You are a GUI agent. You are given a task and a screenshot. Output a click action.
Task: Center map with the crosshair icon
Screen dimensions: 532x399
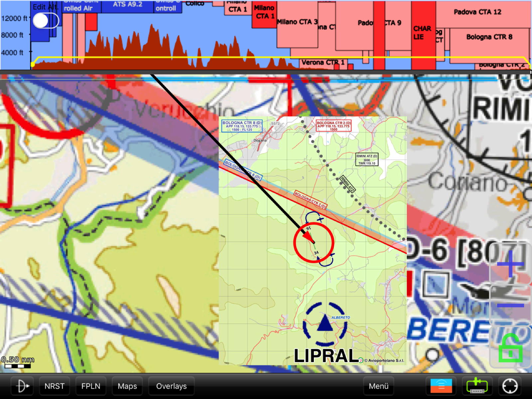click(510, 386)
